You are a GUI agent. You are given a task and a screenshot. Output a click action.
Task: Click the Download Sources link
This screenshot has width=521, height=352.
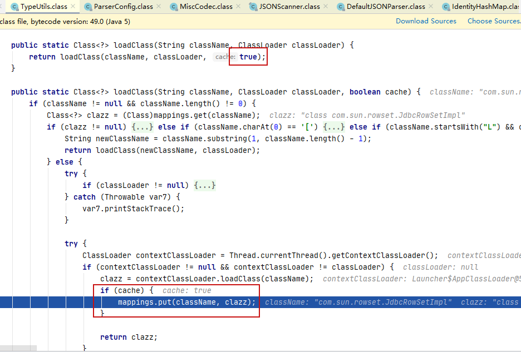coord(426,21)
